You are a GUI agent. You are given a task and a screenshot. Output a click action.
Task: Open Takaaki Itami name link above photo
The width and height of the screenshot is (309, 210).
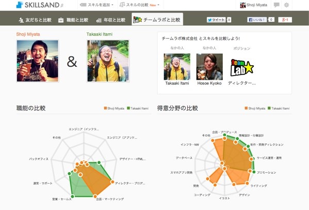point(100,34)
